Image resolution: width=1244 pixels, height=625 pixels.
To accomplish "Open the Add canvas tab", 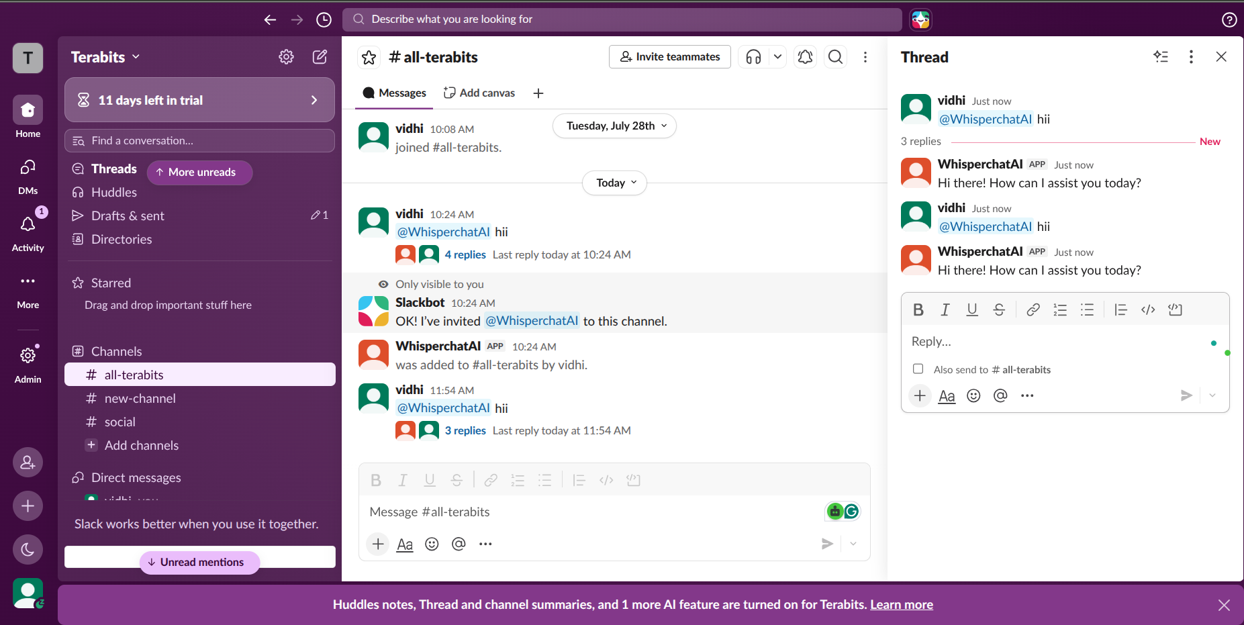I will click(479, 93).
